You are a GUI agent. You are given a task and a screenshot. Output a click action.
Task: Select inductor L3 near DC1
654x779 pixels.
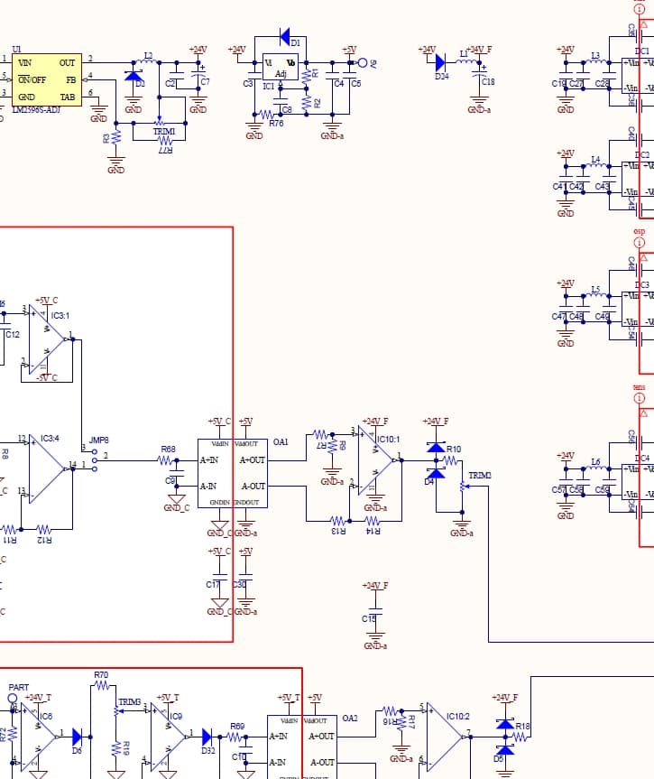pos(596,62)
